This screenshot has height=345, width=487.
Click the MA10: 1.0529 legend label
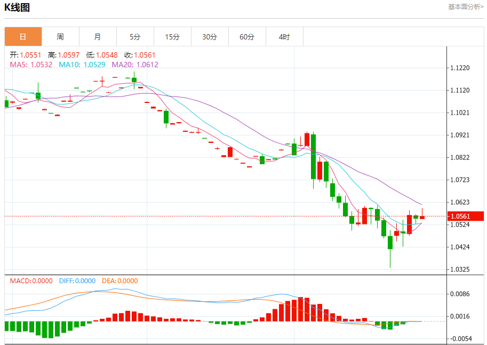pyautogui.click(x=82, y=65)
